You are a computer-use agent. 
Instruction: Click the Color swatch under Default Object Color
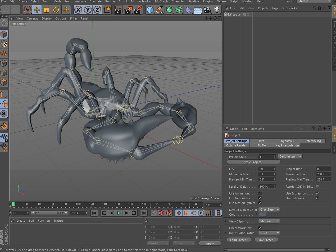coord(262,214)
